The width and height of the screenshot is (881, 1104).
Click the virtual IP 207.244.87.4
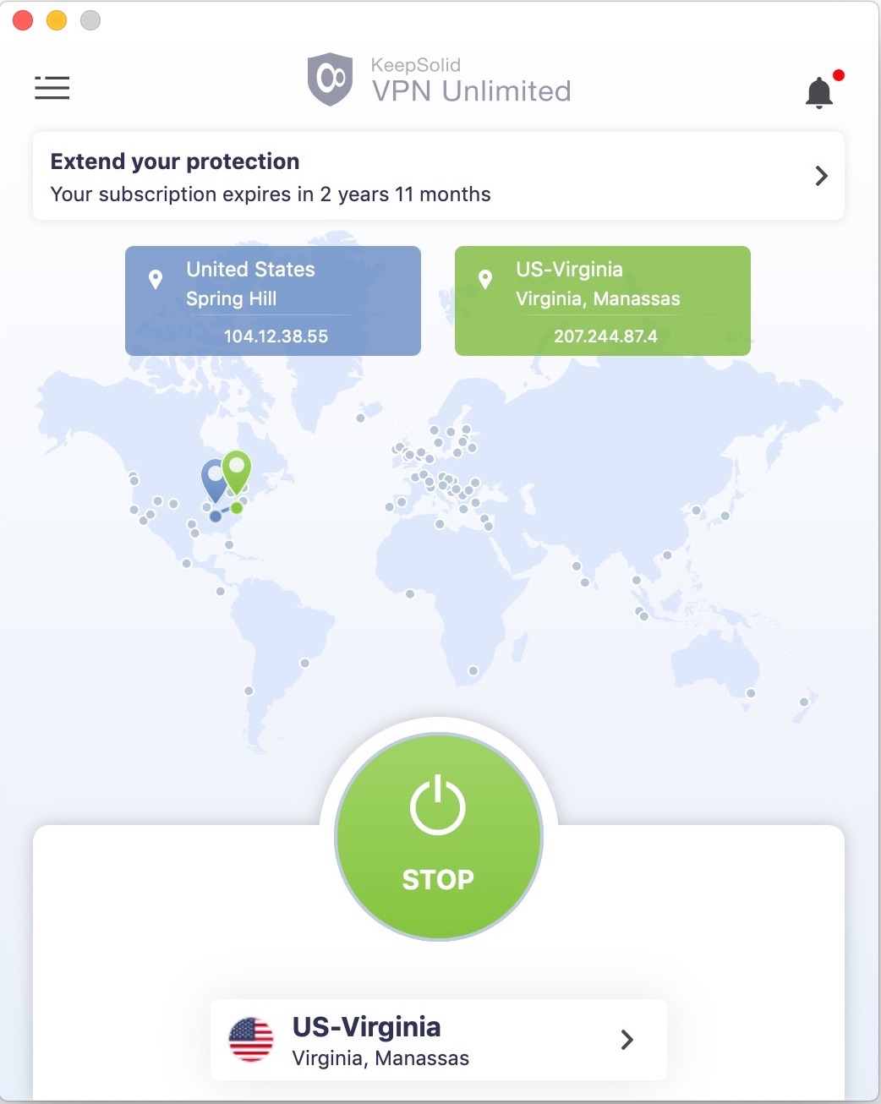605,336
